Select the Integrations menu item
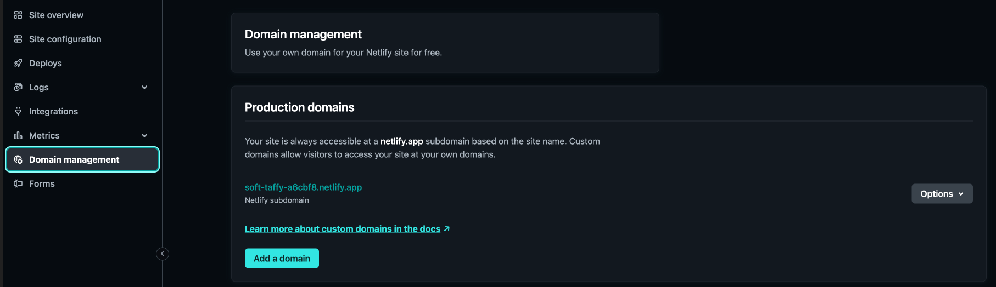The image size is (996, 287). [53, 111]
